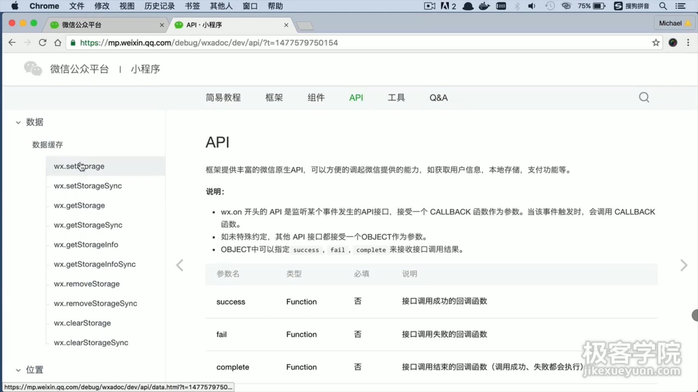Screen dimensions: 698x392
Task: Click the back navigation arrow
Action: point(12,42)
